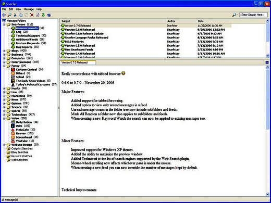Click the Cartoon Central feed icon
This screenshot has width=271, height=203.
point(13,70)
